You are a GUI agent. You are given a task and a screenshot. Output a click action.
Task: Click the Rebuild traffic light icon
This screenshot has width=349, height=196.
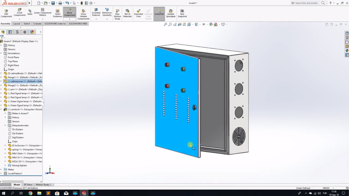pyautogui.click(x=82, y=3)
